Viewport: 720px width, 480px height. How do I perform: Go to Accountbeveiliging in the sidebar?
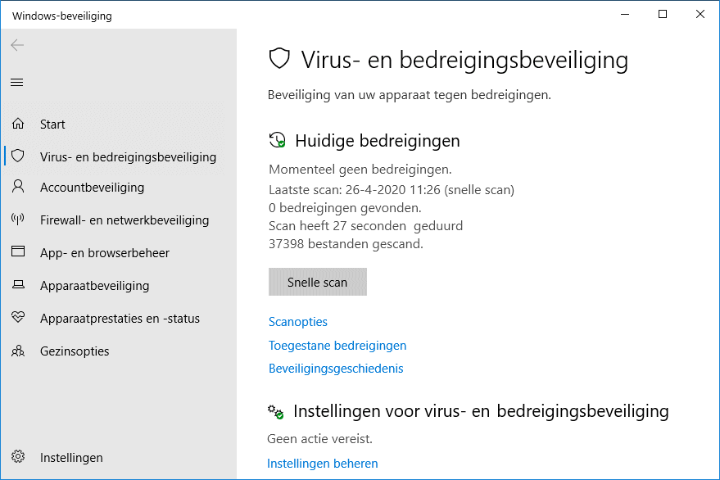tap(92, 188)
